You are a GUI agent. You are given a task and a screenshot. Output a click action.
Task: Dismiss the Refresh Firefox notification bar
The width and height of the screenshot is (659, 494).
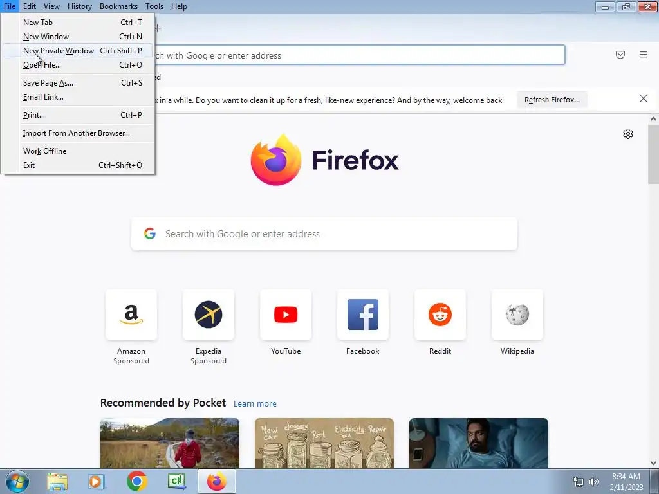point(644,98)
